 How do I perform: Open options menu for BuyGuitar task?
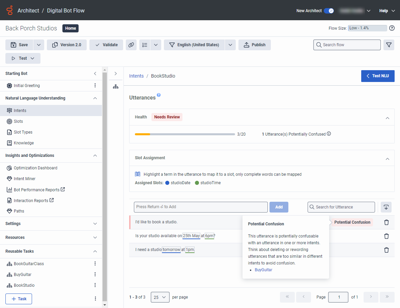95,274
